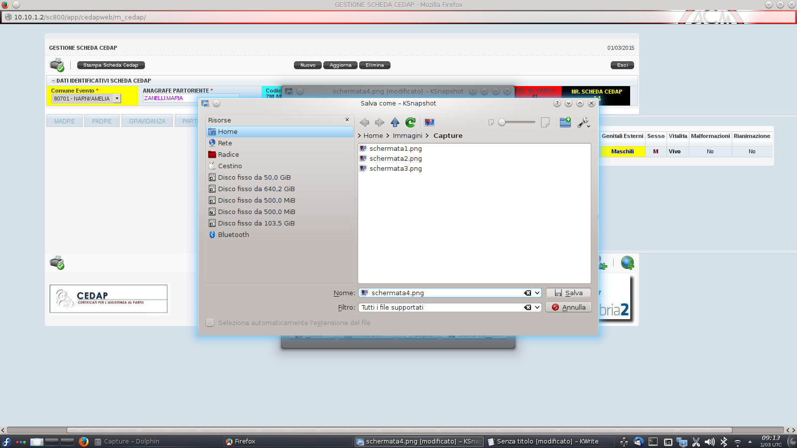Click the globe add icon in web page
The width and height of the screenshot is (797, 448).
(627, 262)
